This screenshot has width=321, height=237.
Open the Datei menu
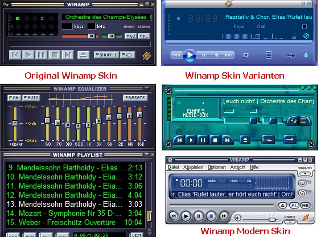point(173,167)
